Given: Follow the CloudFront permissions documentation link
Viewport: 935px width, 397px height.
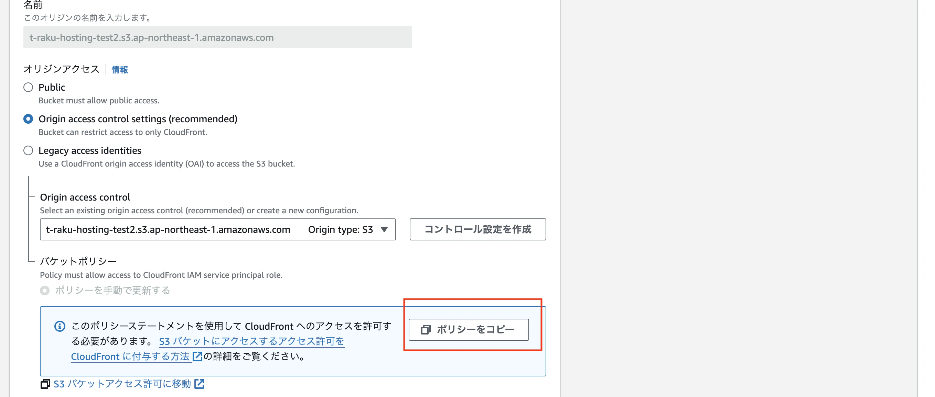Looking at the screenshot, I should coord(131,356).
